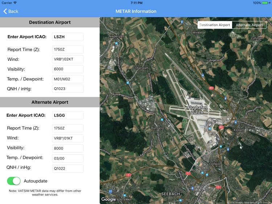Tap the Kloten town label on map
Screen dimensions: 272x204
click(x=239, y=130)
